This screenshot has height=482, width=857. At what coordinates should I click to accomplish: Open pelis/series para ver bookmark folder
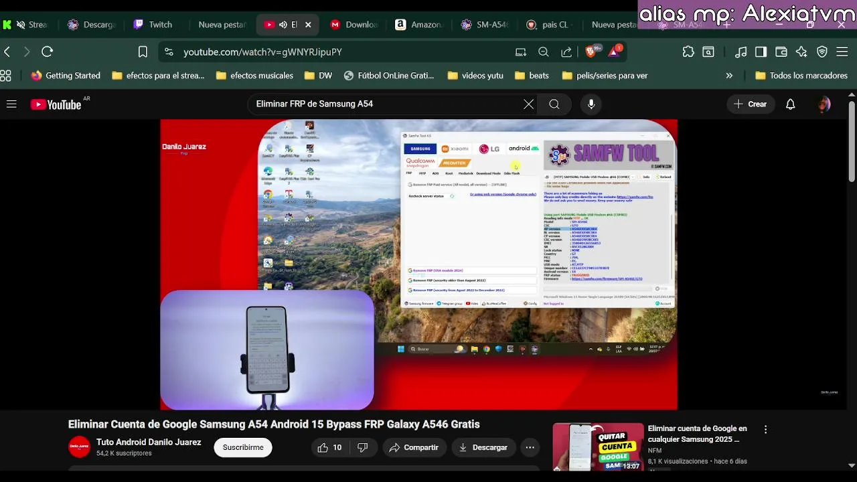[605, 76]
